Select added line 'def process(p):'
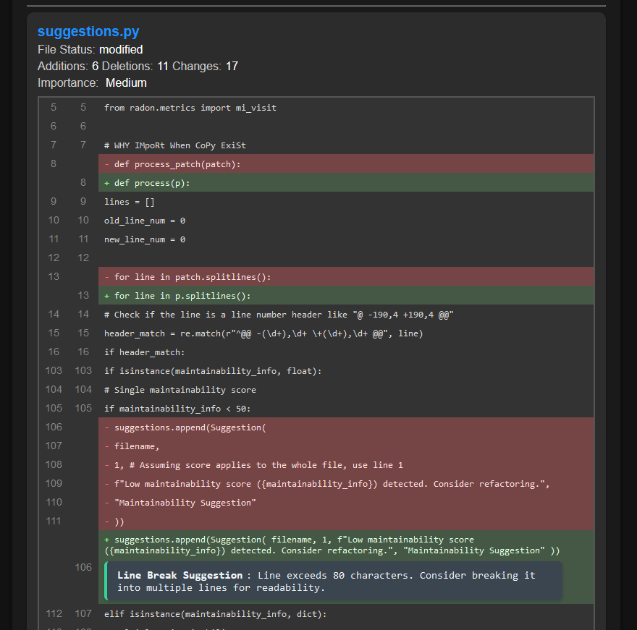Image resolution: width=637 pixels, height=630 pixels. (152, 183)
